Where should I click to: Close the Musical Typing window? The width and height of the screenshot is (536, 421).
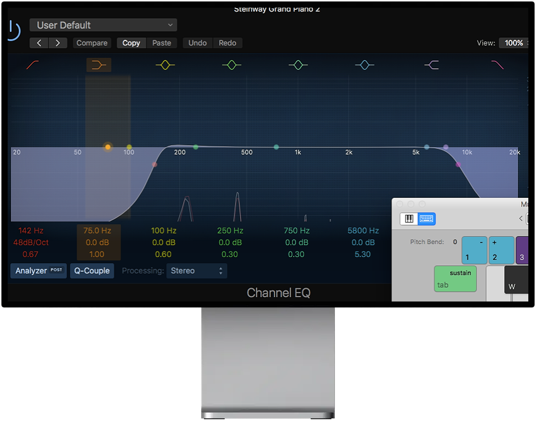400,204
